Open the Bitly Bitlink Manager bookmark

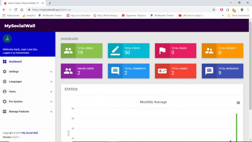(x=106, y=15)
